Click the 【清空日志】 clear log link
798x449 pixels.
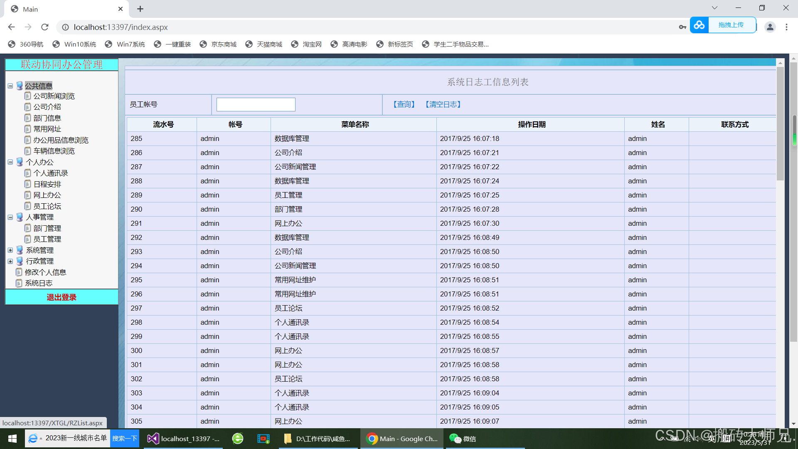click(x=443, y=104)
